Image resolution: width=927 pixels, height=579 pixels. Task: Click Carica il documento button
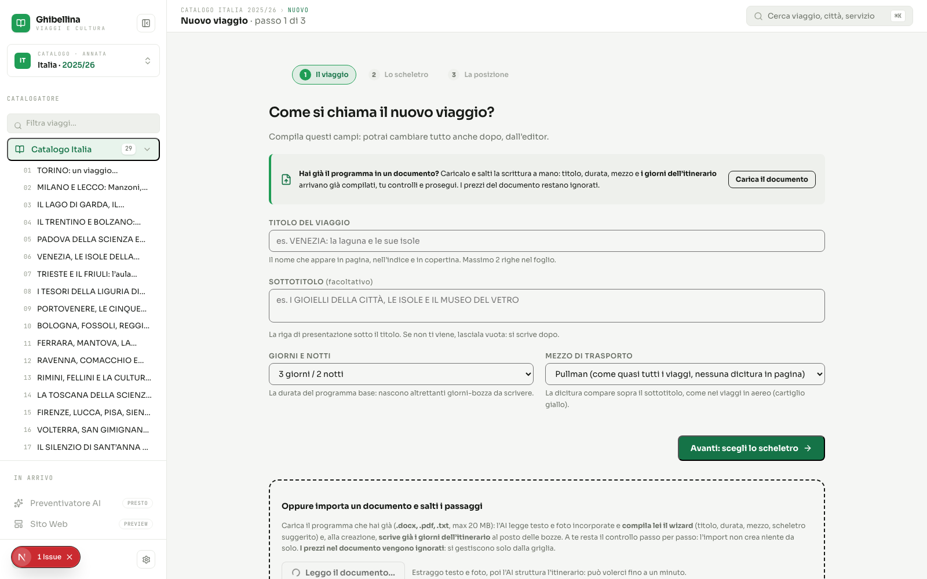(x=772, y=179)
